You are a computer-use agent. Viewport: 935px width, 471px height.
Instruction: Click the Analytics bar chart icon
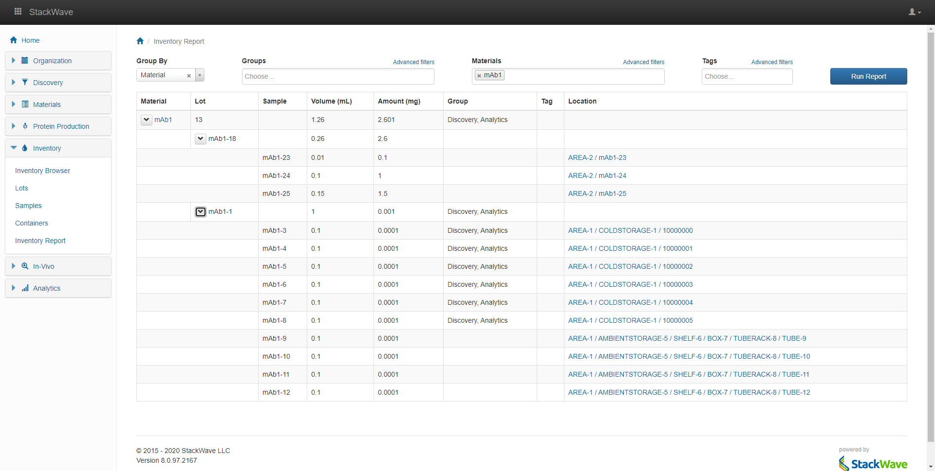[25, 288]
